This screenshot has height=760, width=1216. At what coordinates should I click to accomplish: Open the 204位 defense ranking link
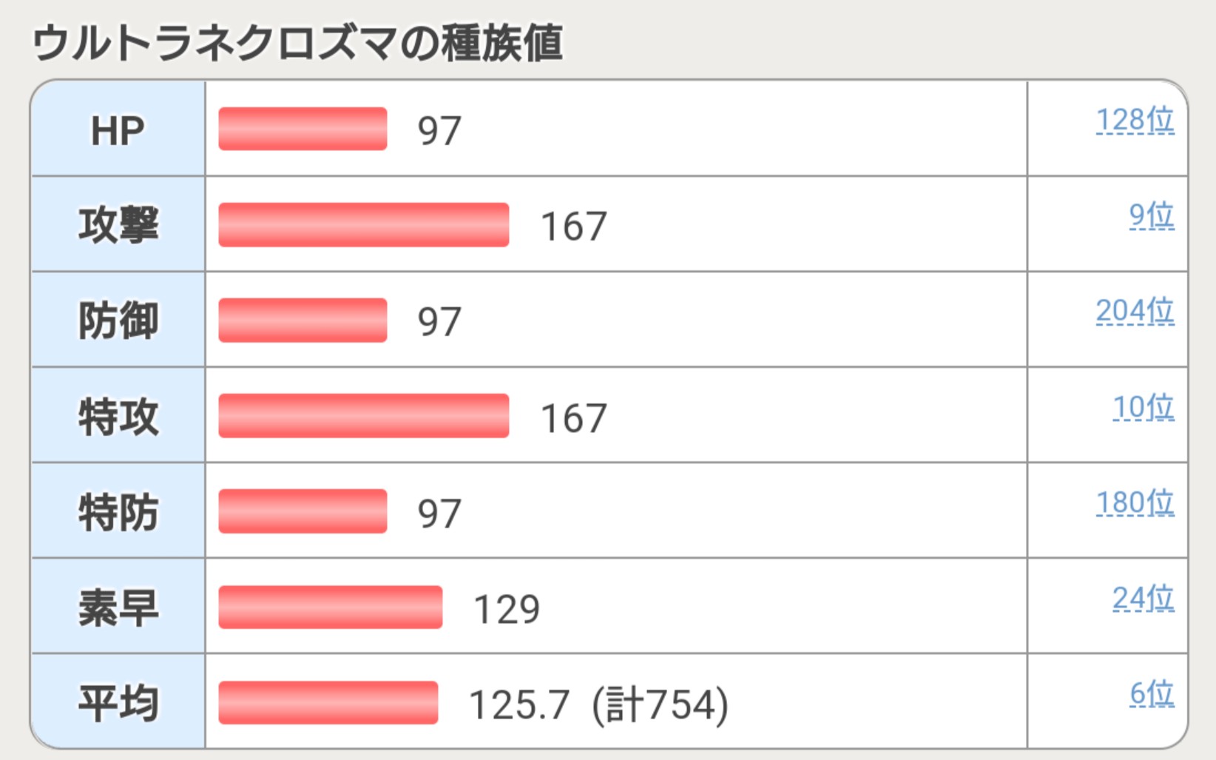1134,311
